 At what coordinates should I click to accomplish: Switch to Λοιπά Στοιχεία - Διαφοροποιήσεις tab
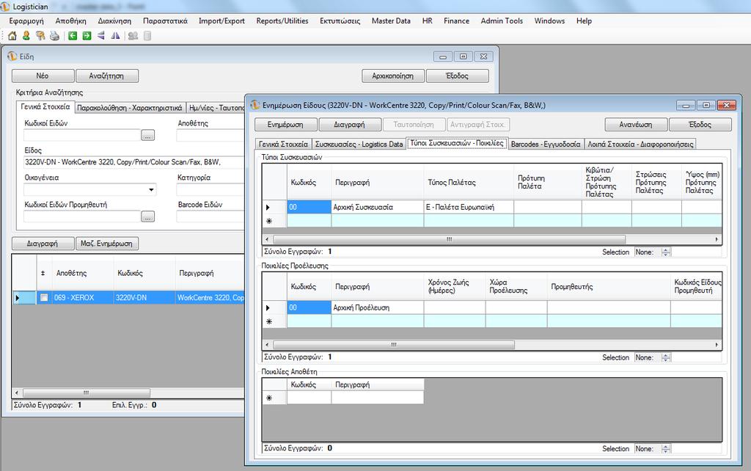(640, 145)
